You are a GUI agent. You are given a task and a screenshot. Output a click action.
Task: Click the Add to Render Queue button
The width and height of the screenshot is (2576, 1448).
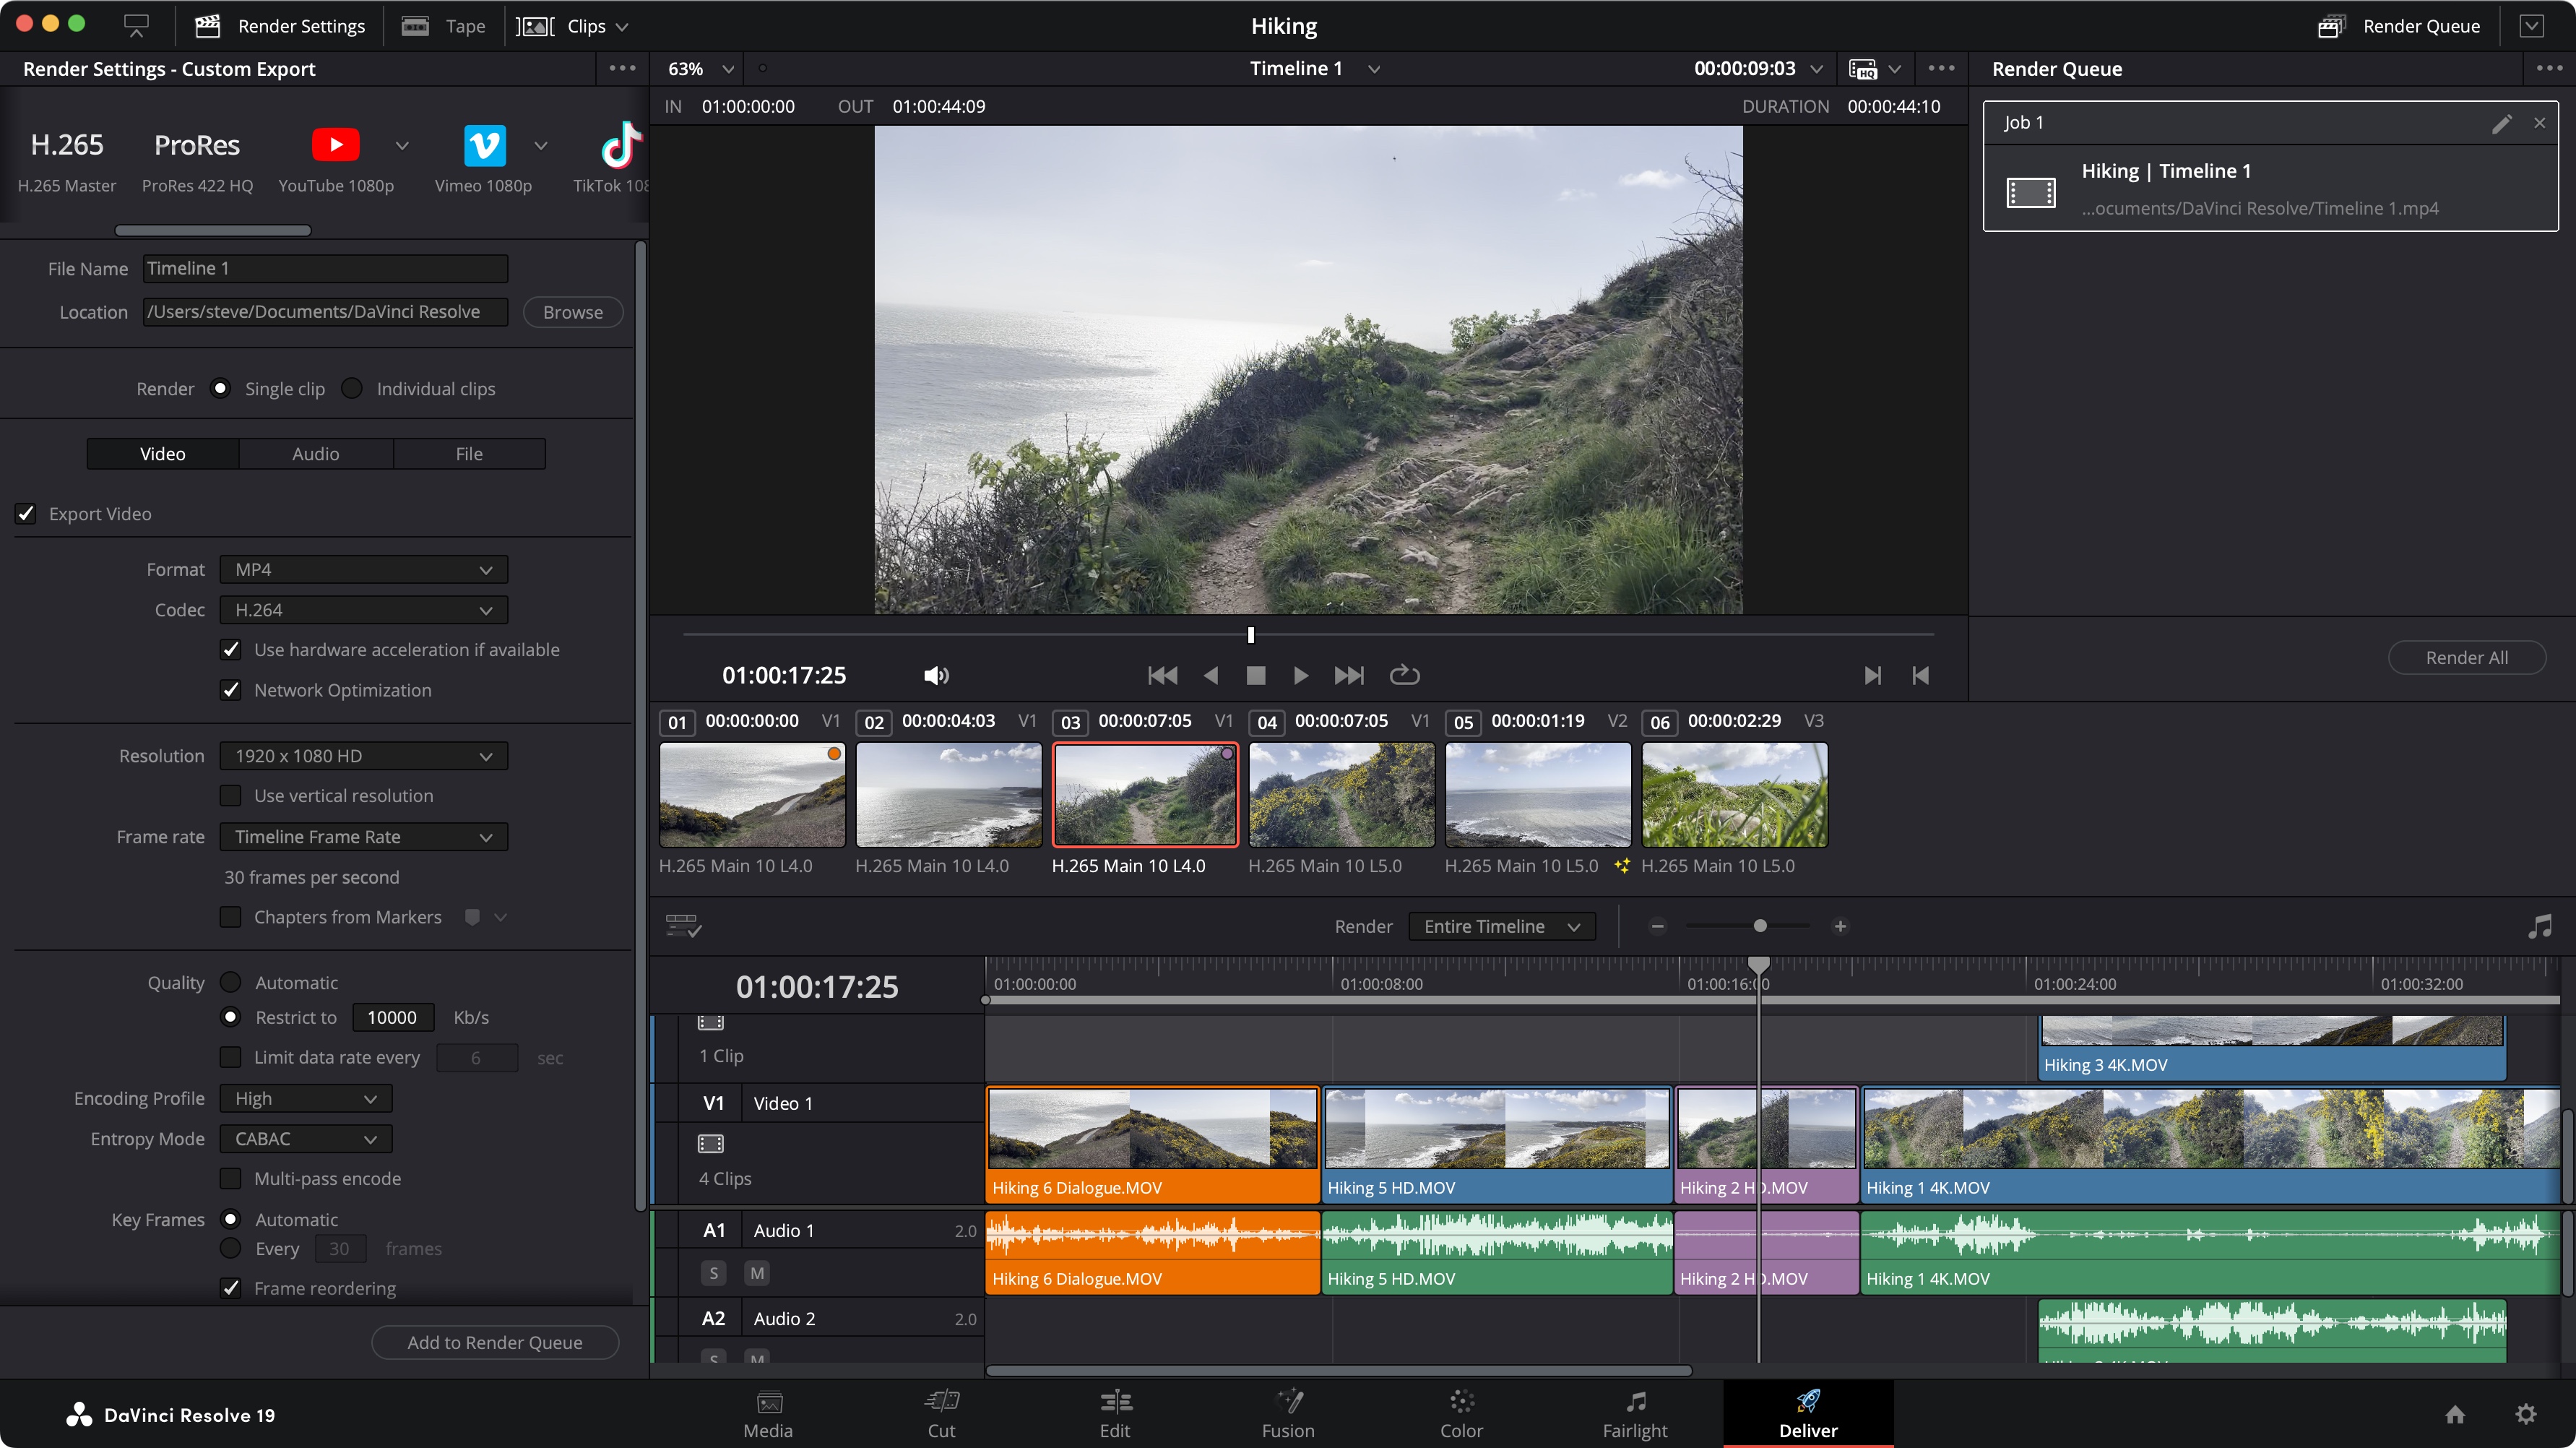[494, 1342]
